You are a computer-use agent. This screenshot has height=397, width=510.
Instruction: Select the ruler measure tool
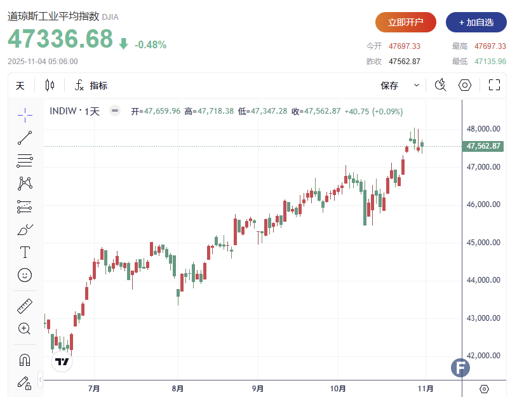(x=25, y=306)
